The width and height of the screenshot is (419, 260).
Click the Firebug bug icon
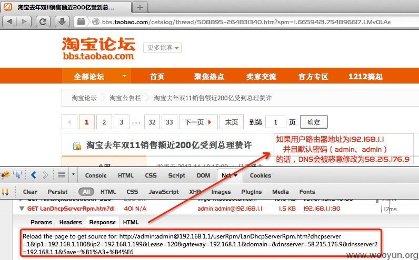(x=5, y=175)
